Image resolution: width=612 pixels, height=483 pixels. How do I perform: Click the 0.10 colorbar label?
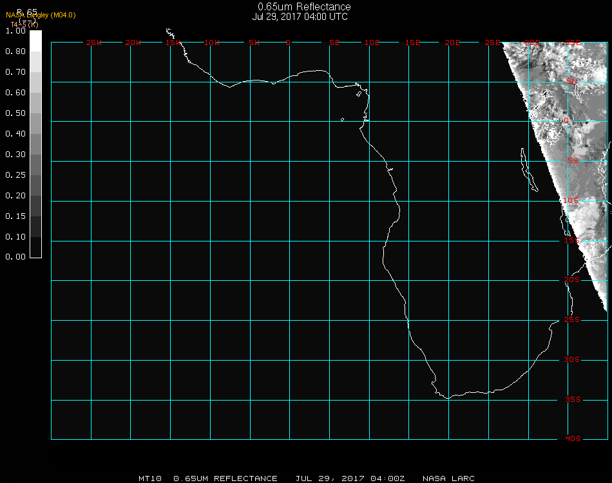pos(15,237)
